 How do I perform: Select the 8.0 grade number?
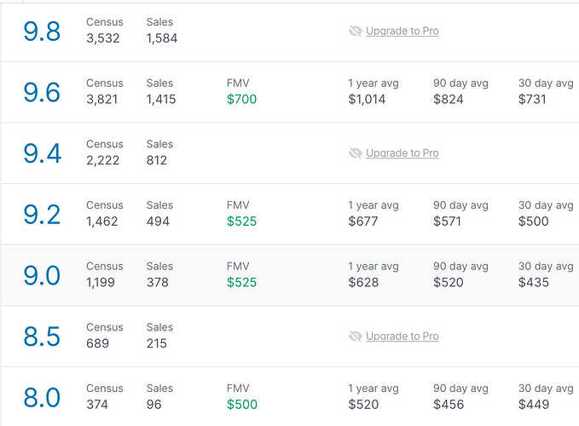pos(42,398)
